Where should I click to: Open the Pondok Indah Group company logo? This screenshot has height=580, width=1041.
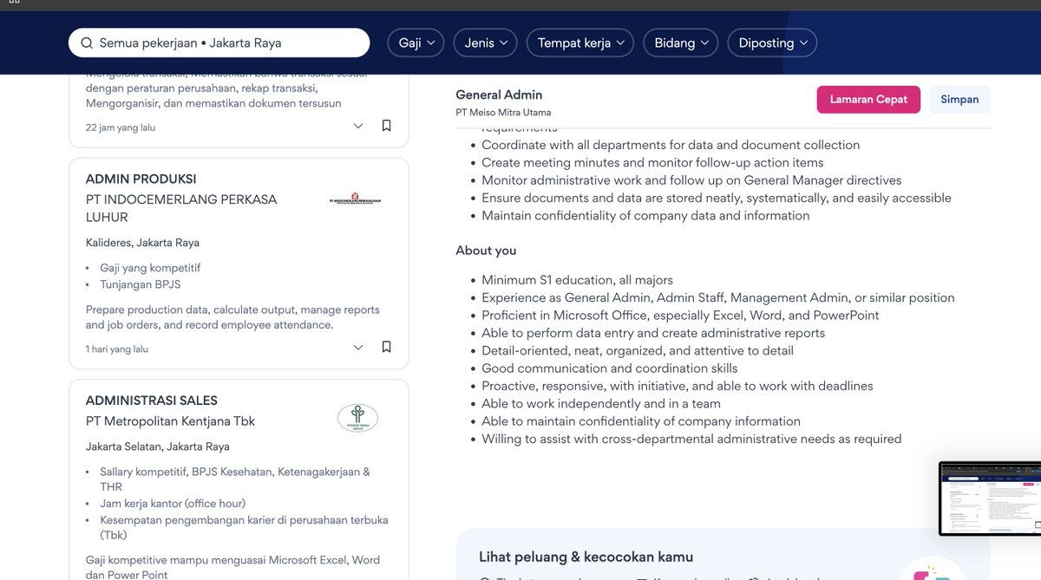click(357, 418)
